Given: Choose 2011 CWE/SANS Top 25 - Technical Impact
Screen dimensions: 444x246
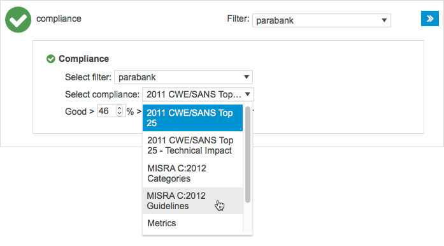Looking at the screenshot, I should coord(192,145).
